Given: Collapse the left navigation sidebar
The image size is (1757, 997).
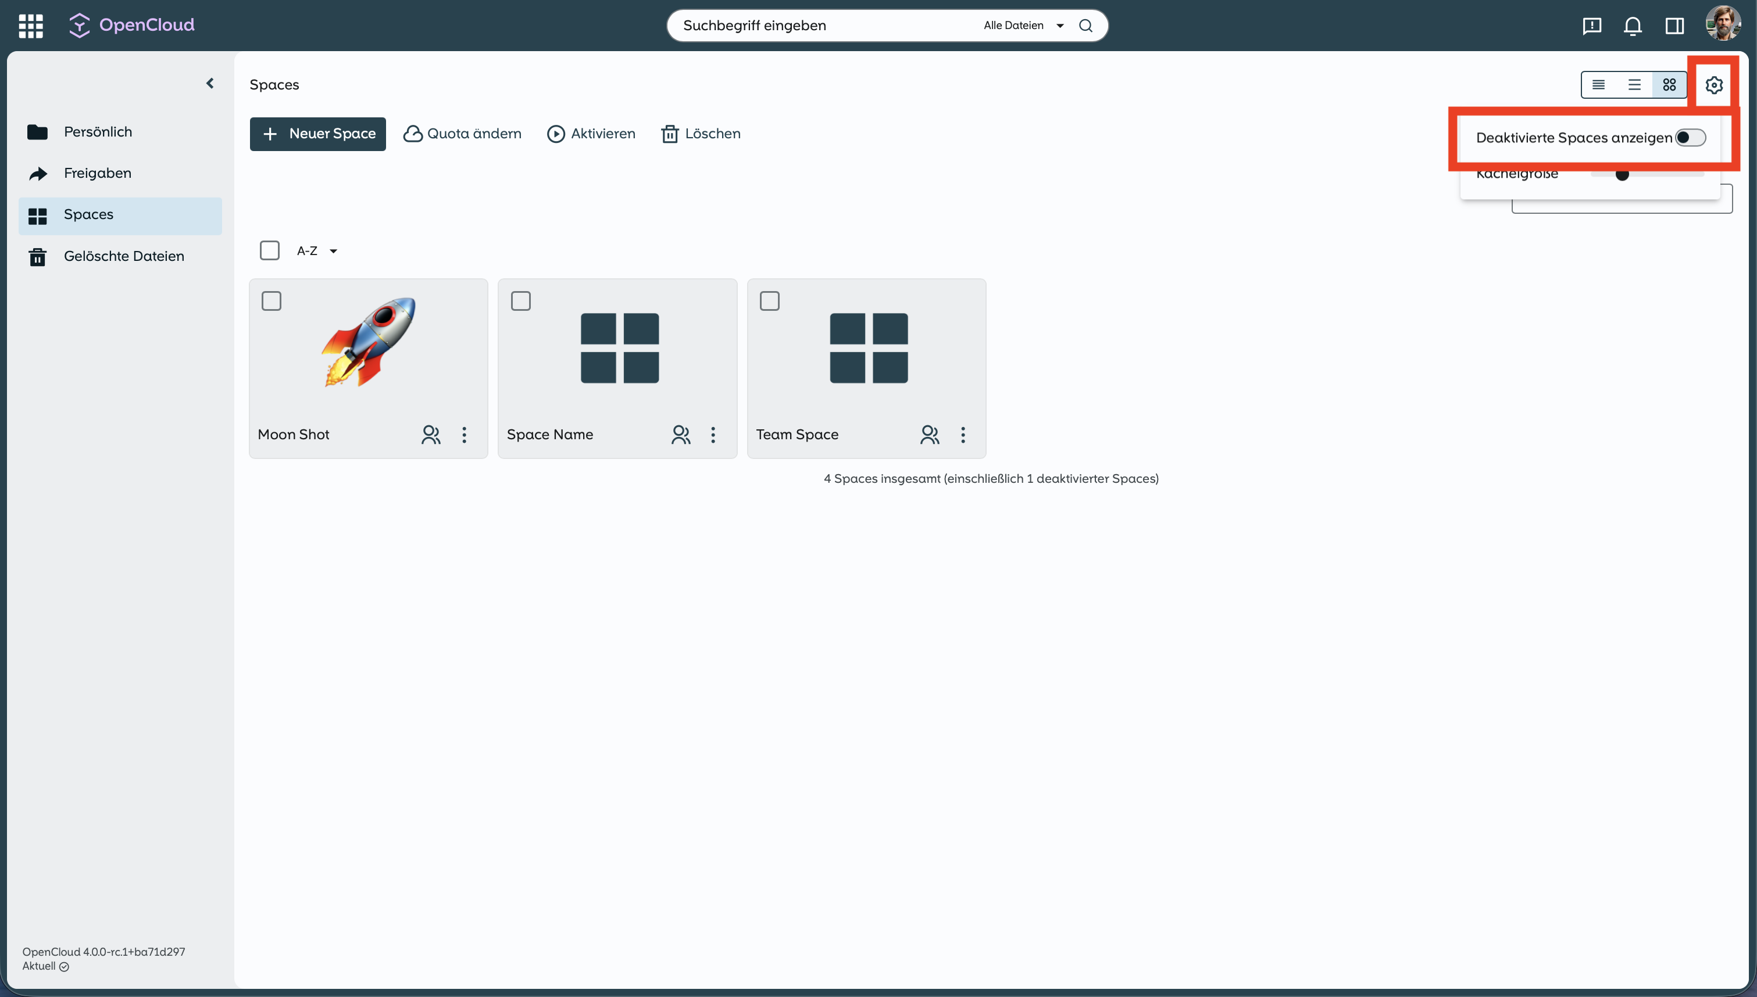Looking at the screenshot, I should click(210, 84).
